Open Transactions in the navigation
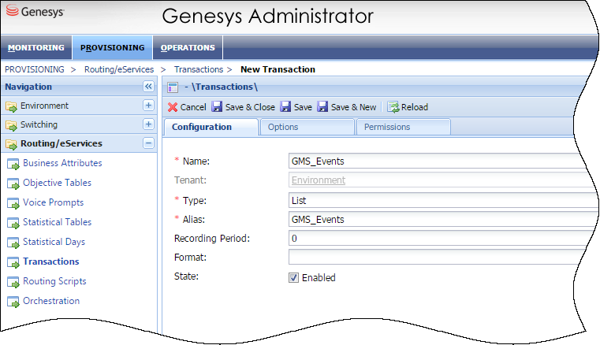600x345 pixels. [x=51, y=262]
